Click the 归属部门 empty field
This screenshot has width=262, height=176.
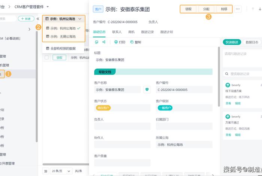click(184, 126)
